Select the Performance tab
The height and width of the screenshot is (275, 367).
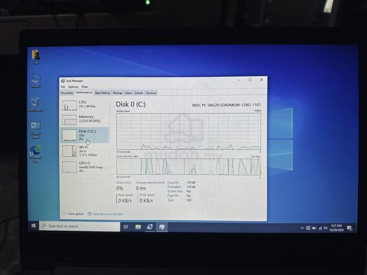(84, 92)
